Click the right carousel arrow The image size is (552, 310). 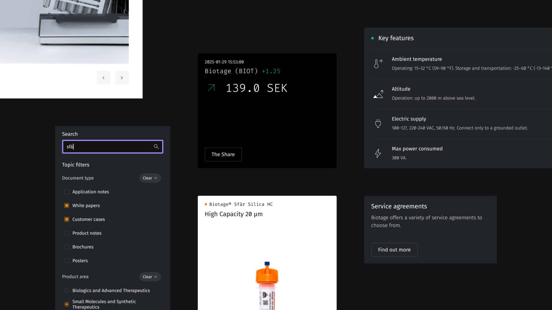click(x=122, y=77)
